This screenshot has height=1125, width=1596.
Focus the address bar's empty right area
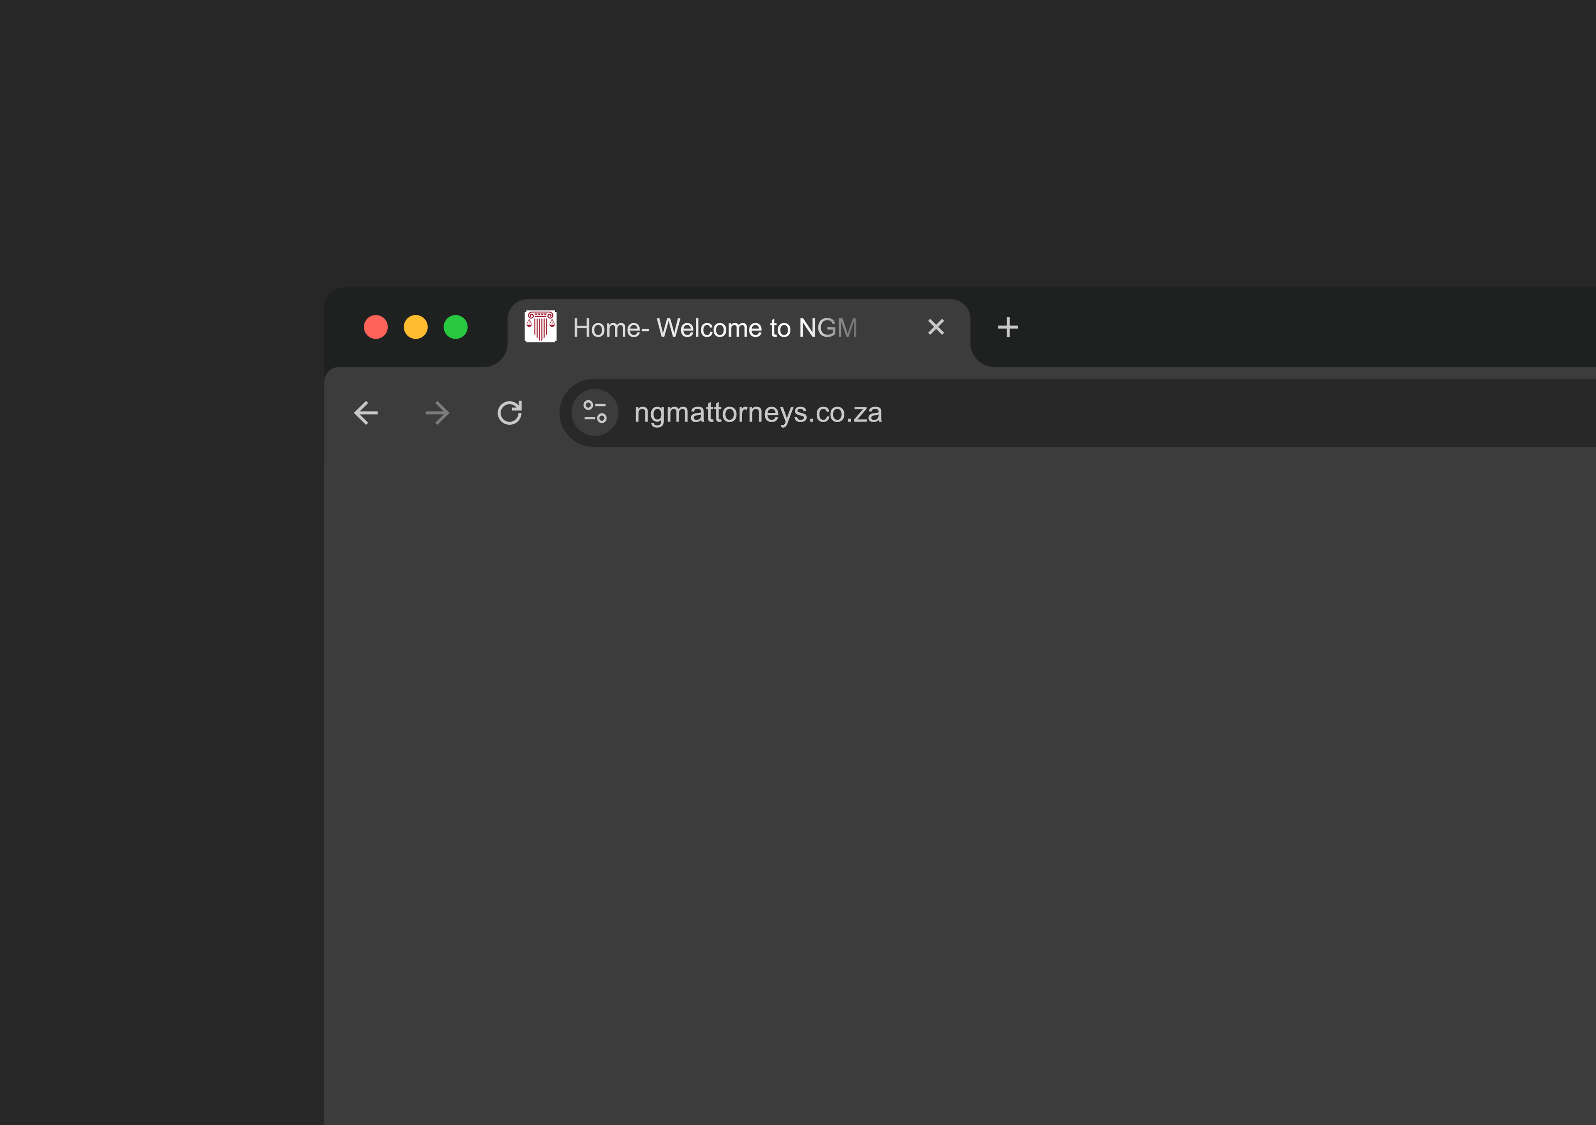[x=1251, y=413]
